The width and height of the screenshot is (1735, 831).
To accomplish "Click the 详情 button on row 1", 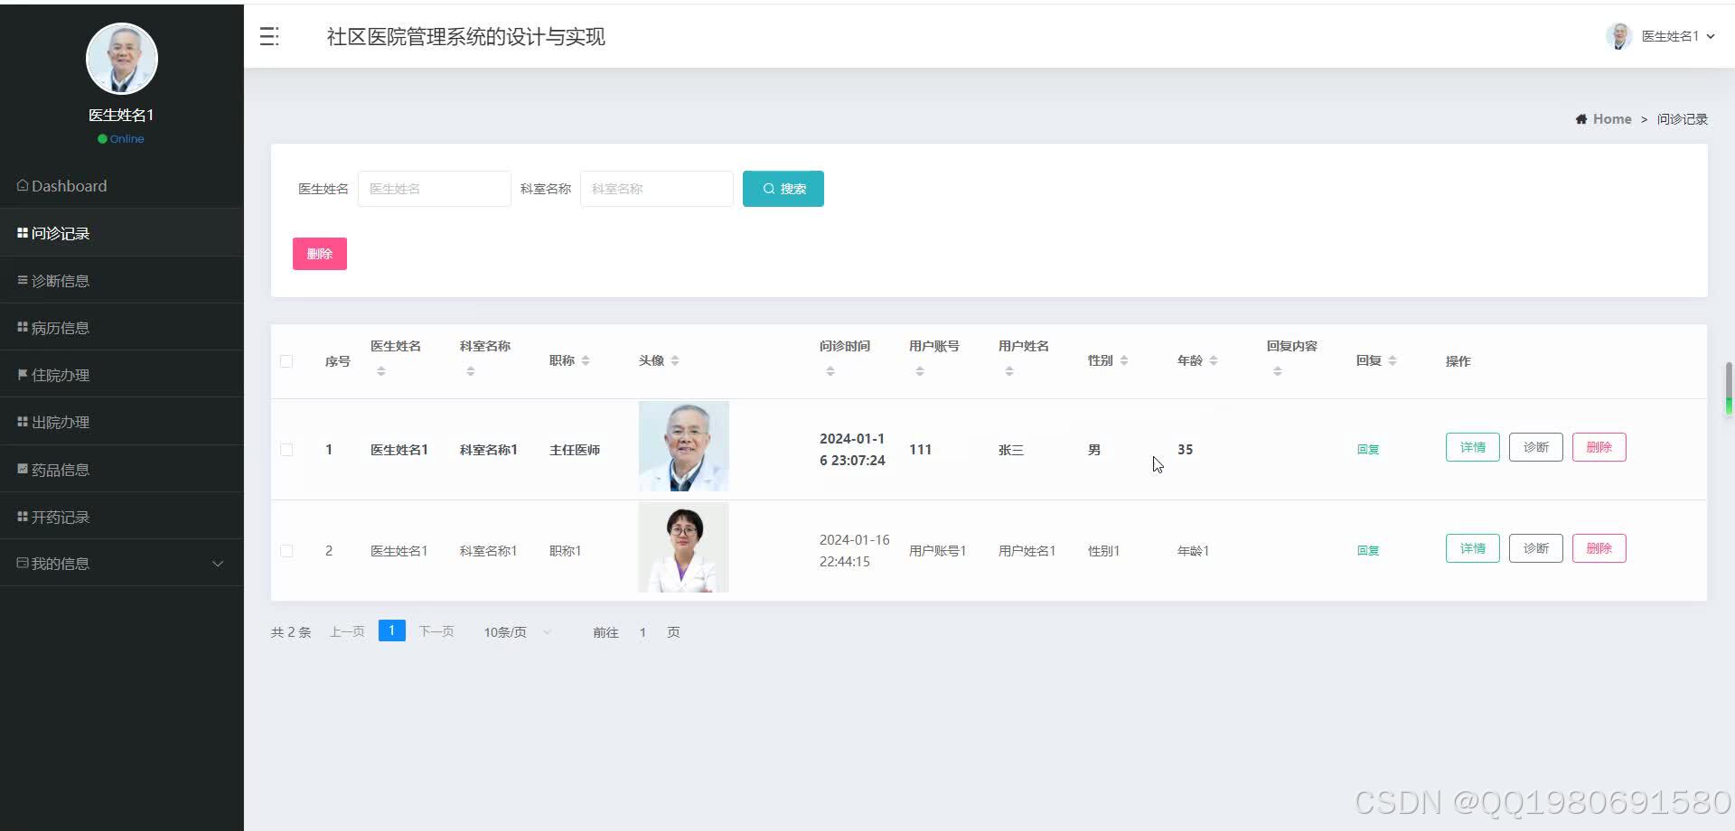I will click(1472, 446).
